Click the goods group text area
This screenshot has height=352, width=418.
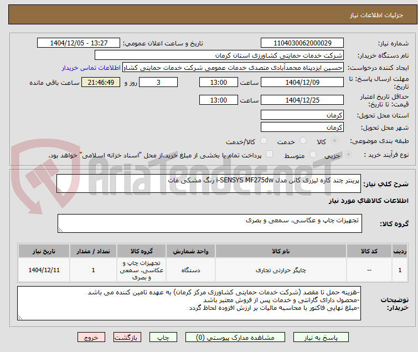210,223
